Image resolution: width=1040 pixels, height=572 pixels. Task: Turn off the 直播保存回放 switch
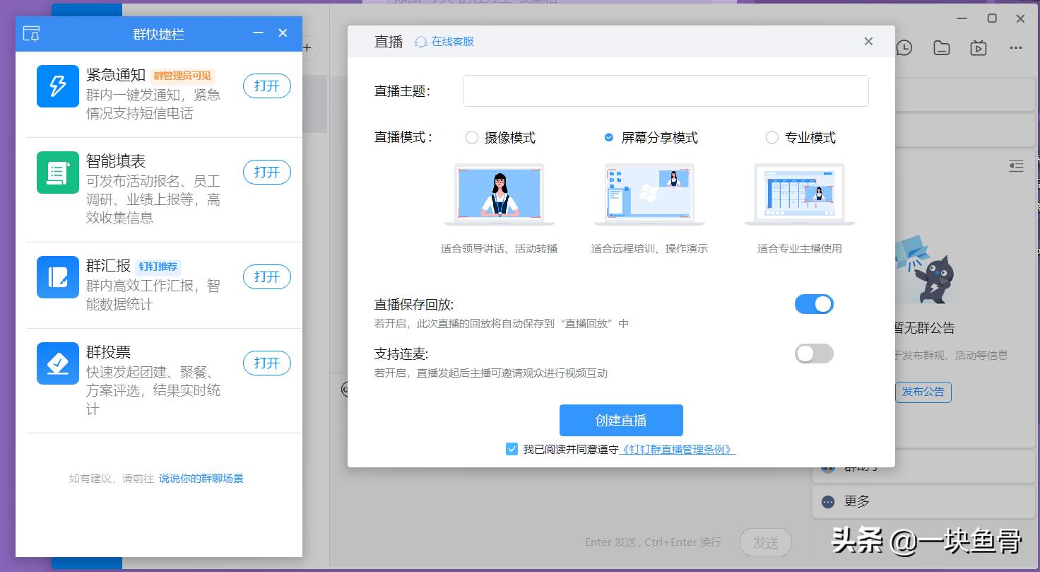click(x=814, y=304)
